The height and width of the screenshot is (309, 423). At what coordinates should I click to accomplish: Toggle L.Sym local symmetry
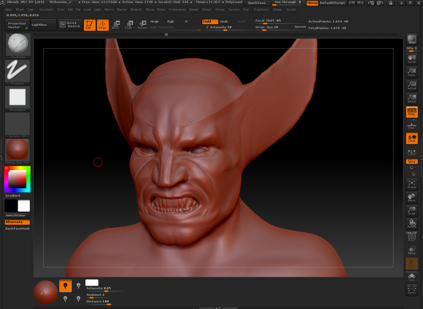[412, 152]
